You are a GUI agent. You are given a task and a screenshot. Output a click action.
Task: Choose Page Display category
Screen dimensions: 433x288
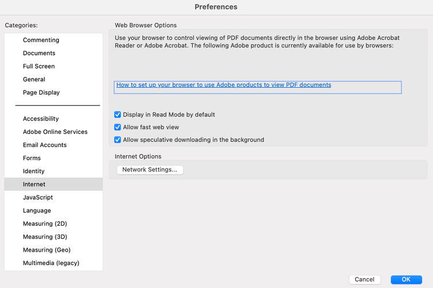41,92
